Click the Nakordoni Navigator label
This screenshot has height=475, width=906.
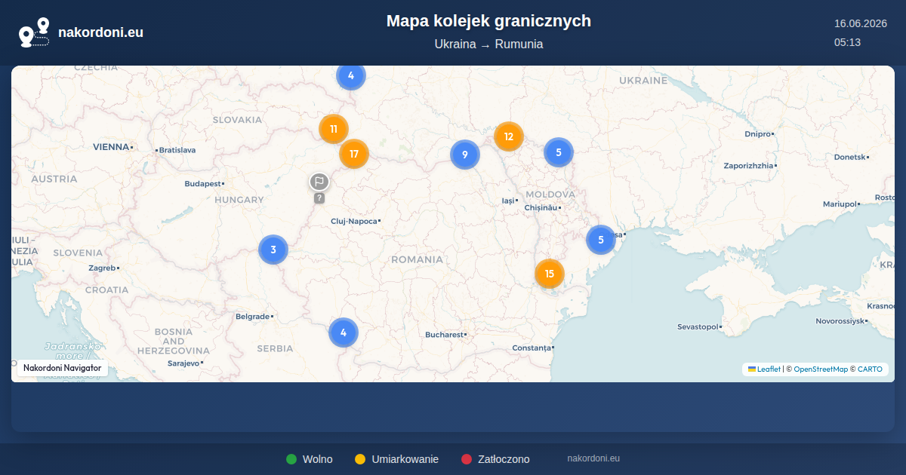pyautogui.click(x=62, y=368)
